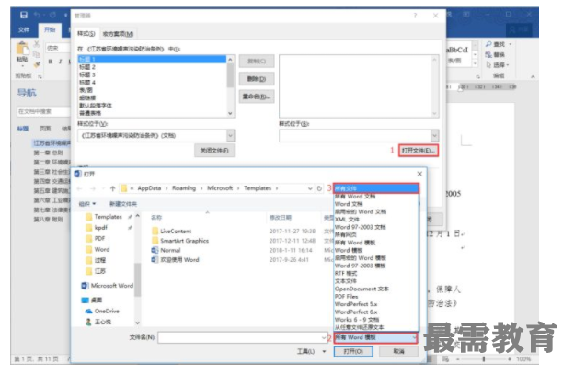Click the 替换 (Replace) icon in the ribbon
Screen dimensions: 563x374
[x=488, y=54]
